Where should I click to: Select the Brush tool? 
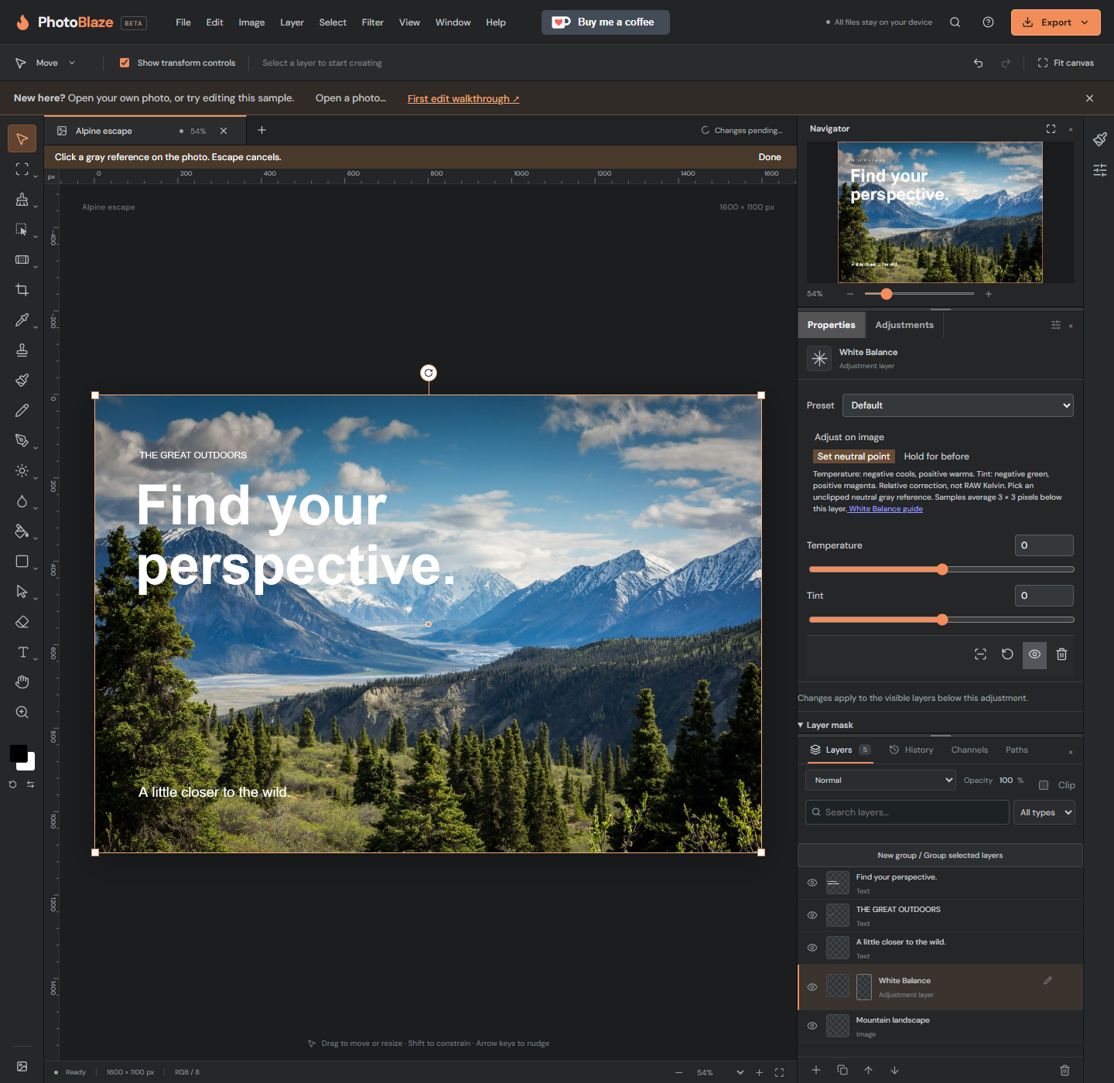(x=22, y=380)
